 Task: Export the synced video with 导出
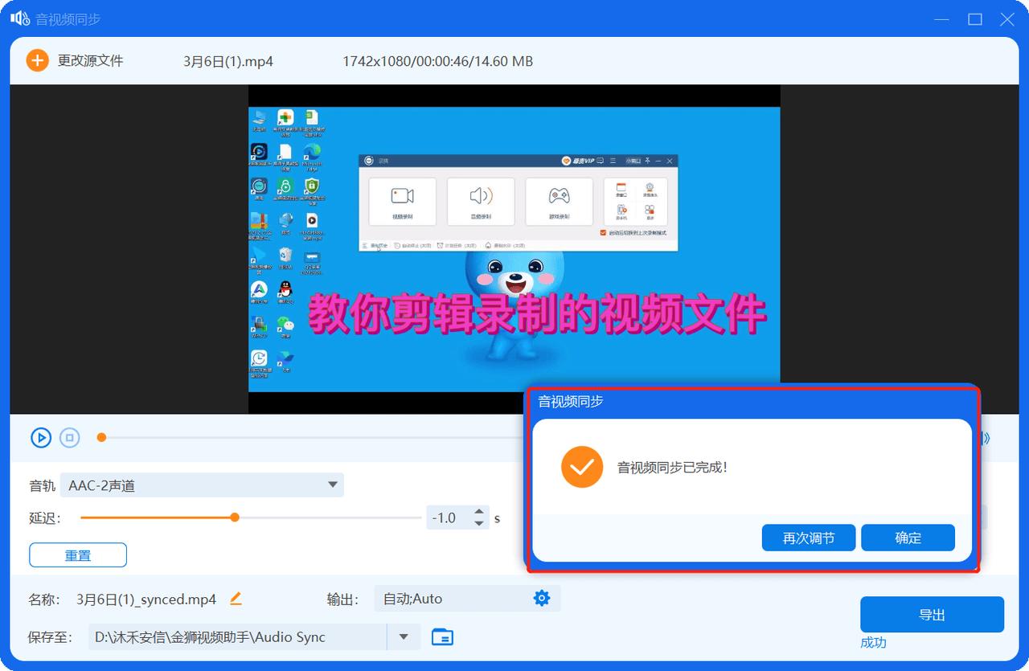click(932, 614)
